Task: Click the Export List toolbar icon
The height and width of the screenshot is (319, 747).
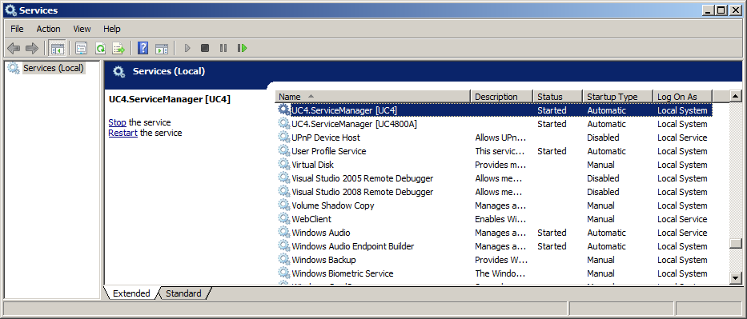Action: 118,48
